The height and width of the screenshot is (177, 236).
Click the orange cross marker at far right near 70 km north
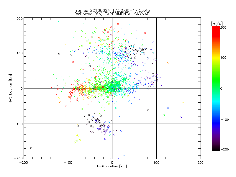point(168,63)
